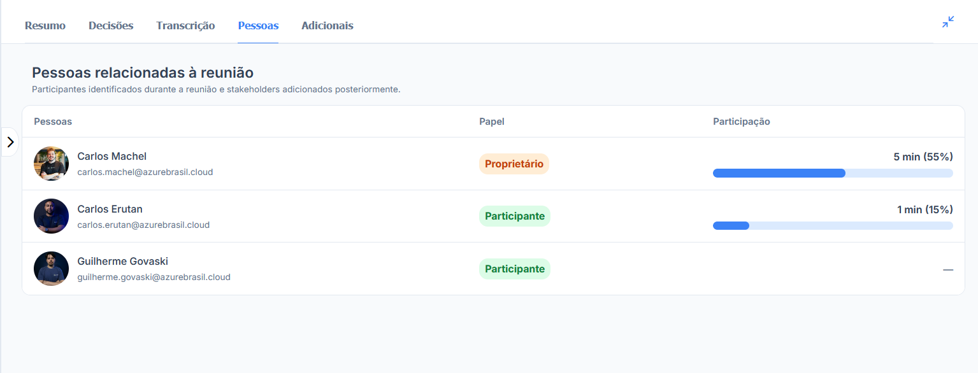Click Guilherme Govaski's profile avatar

click(51, 269)
